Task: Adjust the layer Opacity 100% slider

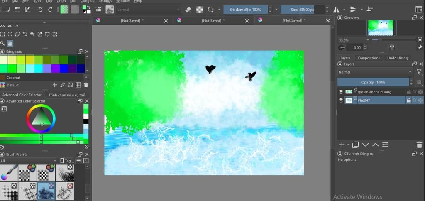Action: (x=373, y=82)
